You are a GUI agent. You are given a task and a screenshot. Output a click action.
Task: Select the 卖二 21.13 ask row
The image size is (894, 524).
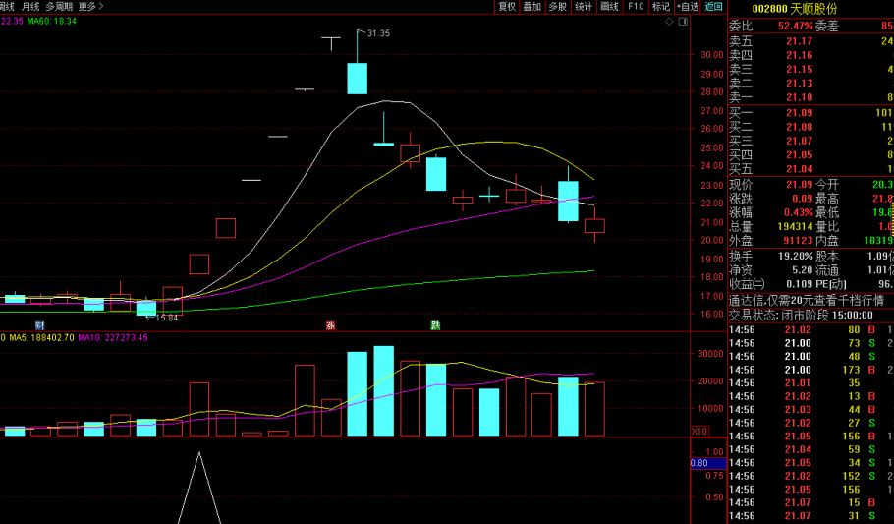point(810,84)
